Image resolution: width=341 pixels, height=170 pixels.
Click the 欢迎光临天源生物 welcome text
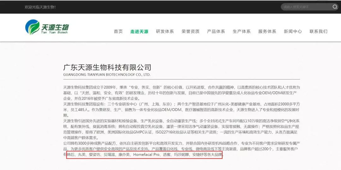(x=40, y=7)
